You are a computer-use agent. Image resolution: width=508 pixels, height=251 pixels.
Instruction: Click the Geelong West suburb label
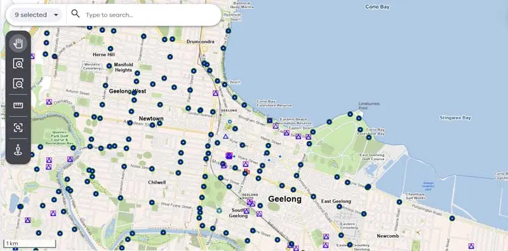coord(128,92)
